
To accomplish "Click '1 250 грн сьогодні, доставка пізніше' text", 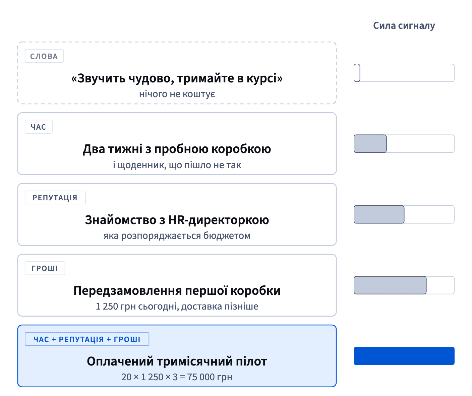I will tap(177, 306).
